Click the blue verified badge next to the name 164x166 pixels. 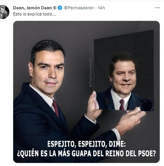[x=60, y=8]
